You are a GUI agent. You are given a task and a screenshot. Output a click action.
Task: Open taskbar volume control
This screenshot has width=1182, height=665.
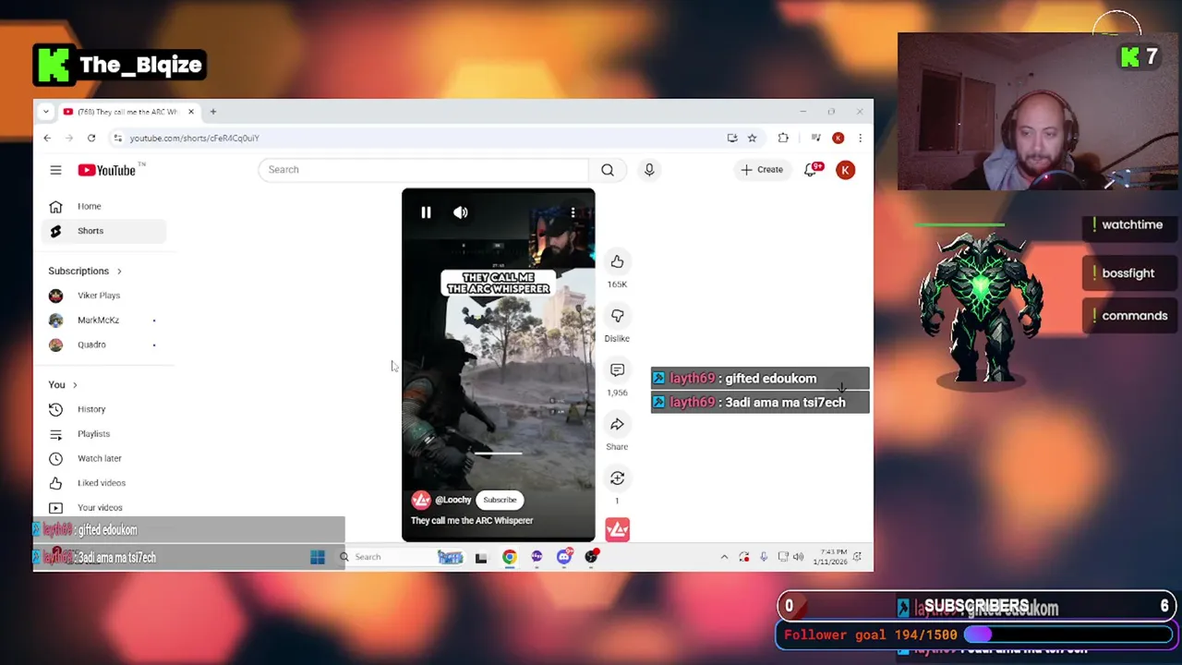coord(798,557)
